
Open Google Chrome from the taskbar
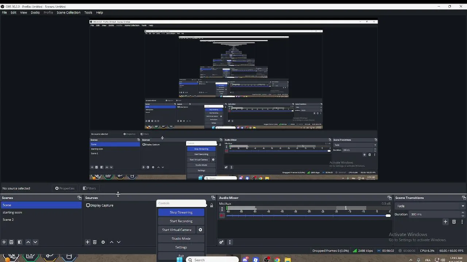point(277,260)
